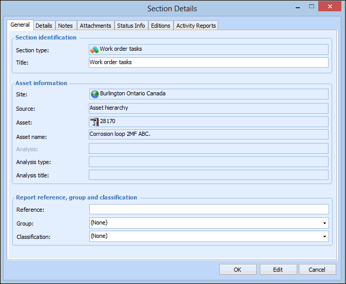This screenshot has height=284, width=346.
Task: Expand the Classification dropdown
Action: tap(324, 236)
